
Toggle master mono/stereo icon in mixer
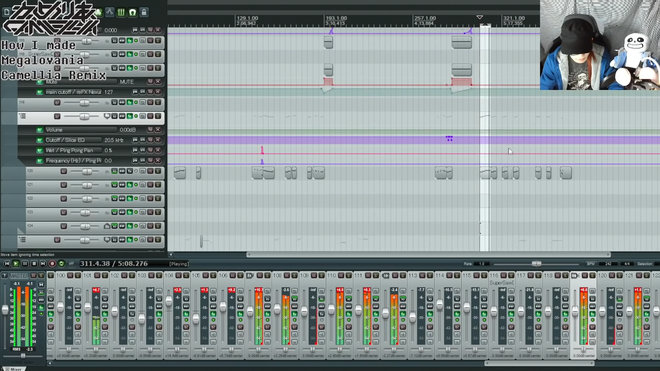(x=41, y=285)
